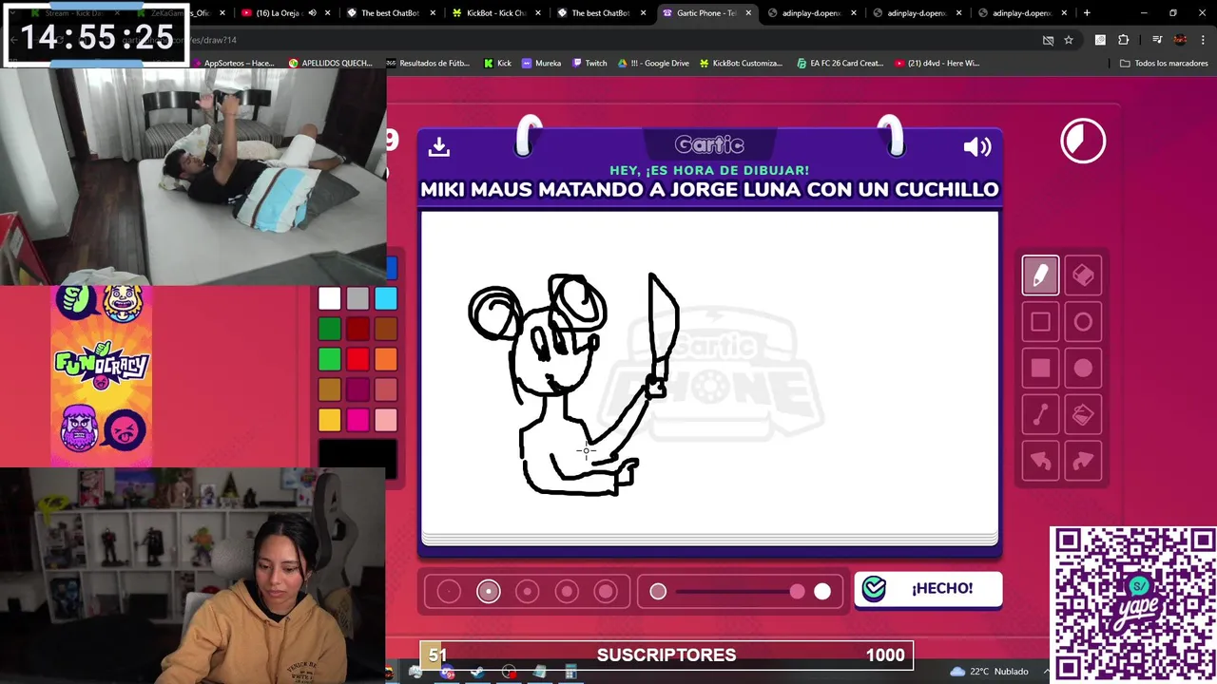Choose the filled rectangle shape tool
Viewport: 1217px width, 684px height.
pos(1040,369)
